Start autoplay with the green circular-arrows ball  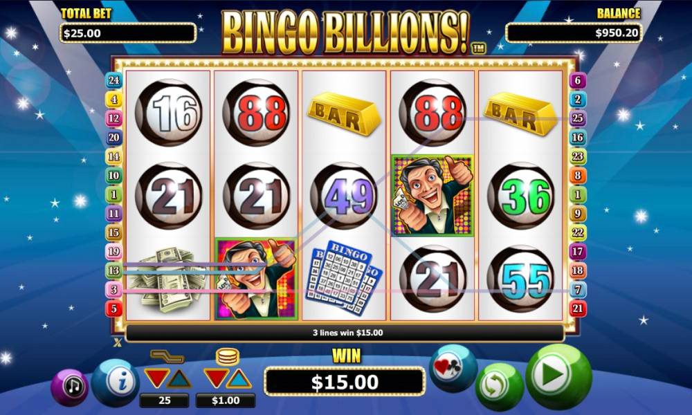coord(500,387)
